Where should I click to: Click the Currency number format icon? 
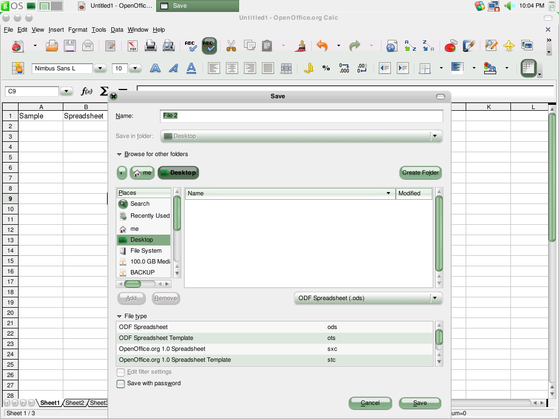click(x=309, y=68)
